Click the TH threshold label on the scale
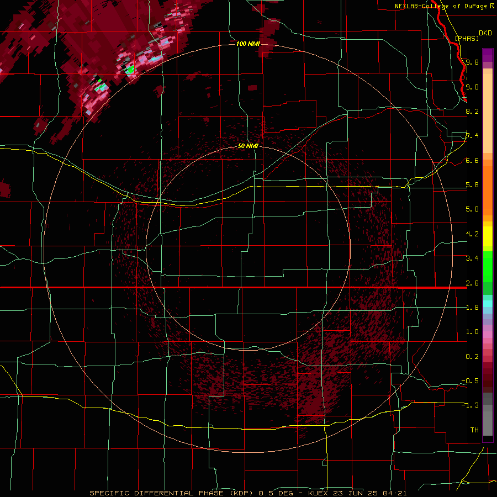Image resolution: width=497 pixels, height=497 pixels. [474, 430]
